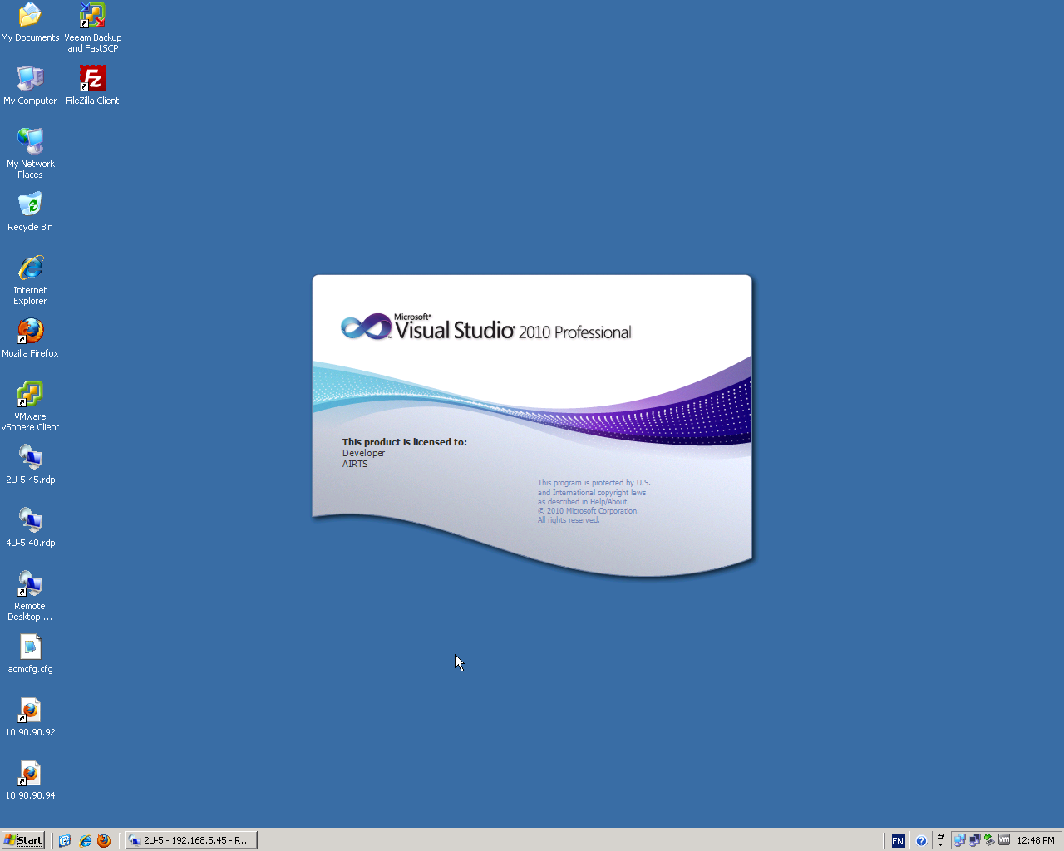Select the Remote Desktop shortcut icon

(30, 595)
